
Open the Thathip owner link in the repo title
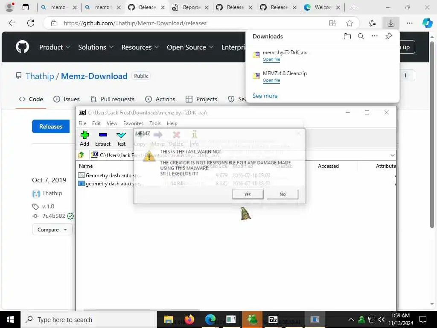(40, 76)
